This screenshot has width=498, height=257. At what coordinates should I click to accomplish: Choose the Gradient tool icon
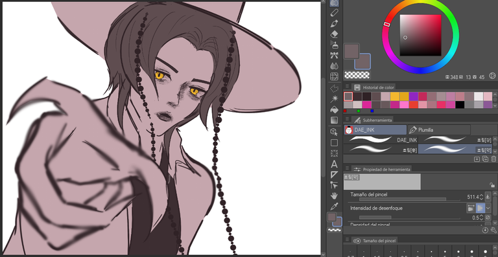(x=334, y=120)
